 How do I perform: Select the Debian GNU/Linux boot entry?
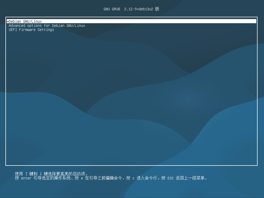pos(131,21)
